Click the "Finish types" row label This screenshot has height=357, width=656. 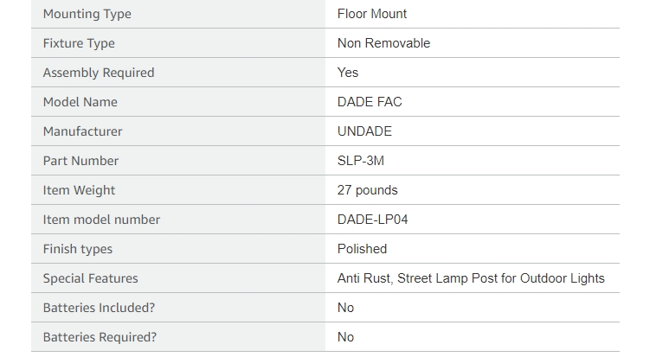[x=78, y=249]
